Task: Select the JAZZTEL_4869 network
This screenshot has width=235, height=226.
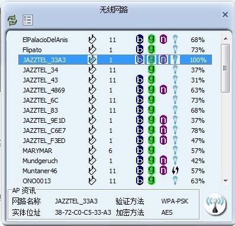Action: click(x=115, y=90)
